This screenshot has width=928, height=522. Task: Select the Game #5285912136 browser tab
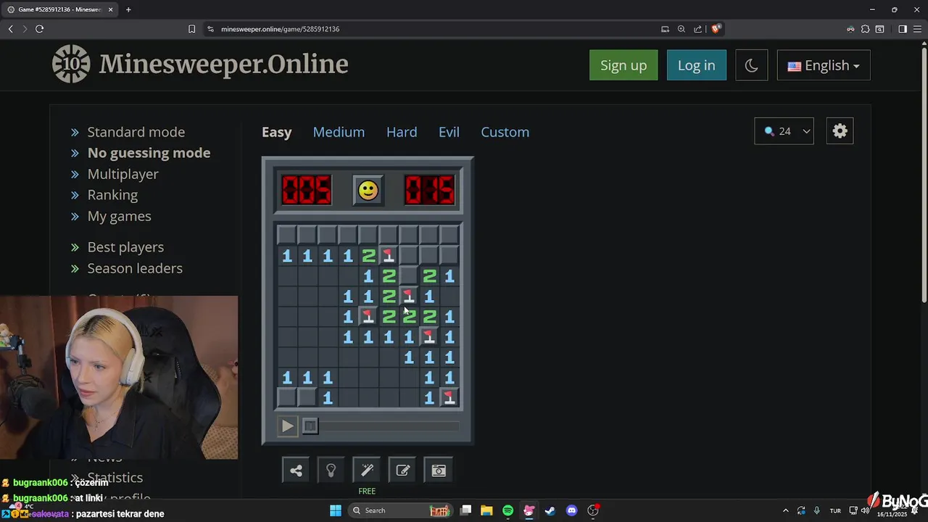click(x=59, y=9)
